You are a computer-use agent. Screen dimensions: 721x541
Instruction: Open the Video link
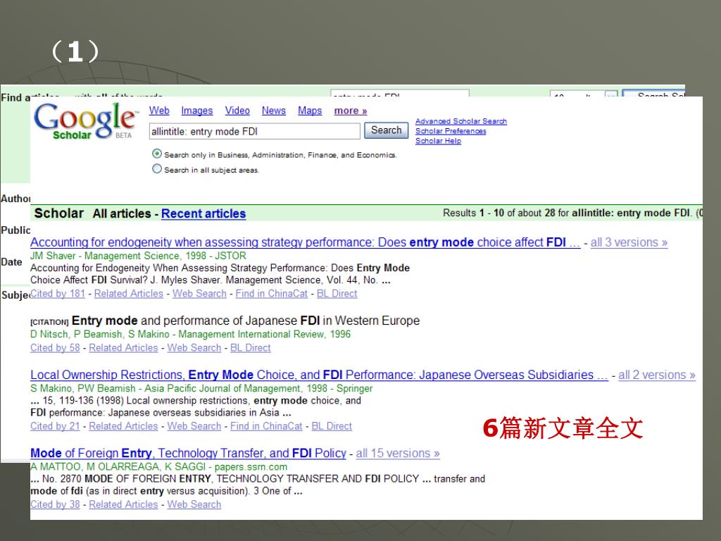[237, 111]
